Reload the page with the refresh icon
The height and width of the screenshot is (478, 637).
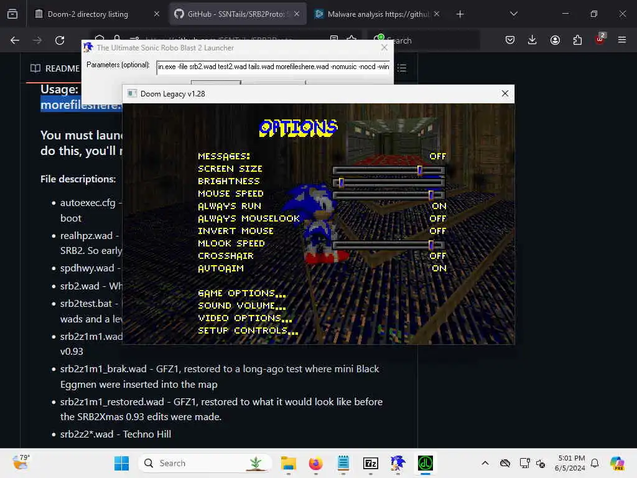pyautogui.click(x=60, y=40)
